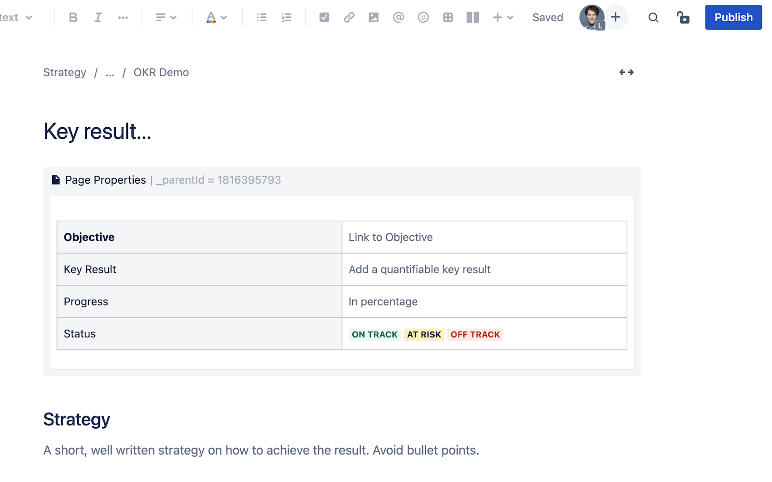Open the more formatting options menu
Image resolution: width=772 pixels, height=482 pixels.
pyautogui.click(x=123, y=17)
